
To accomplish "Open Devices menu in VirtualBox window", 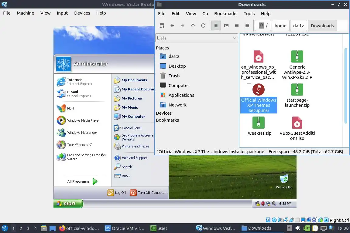I will pos(82,13).
